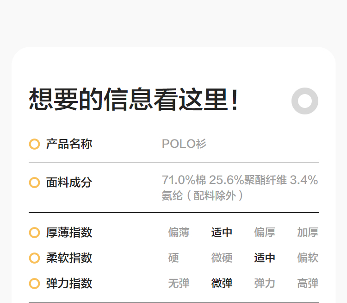Viewport: 347px width, 303px height.
Task: Select 硬 in the softness index row
Action: [173, 258]
